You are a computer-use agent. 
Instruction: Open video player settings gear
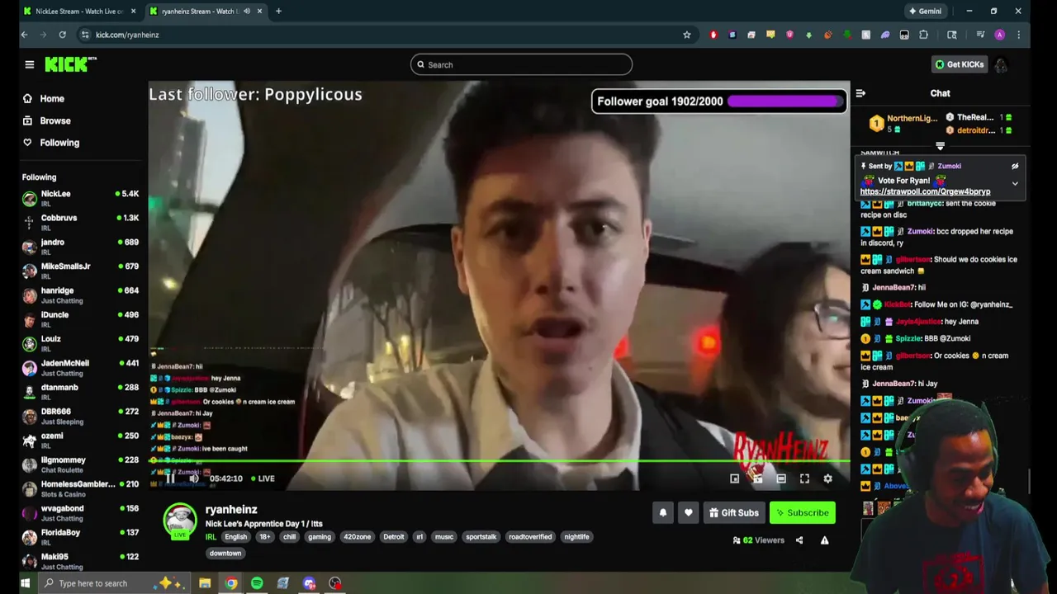(x=827, y=478)
